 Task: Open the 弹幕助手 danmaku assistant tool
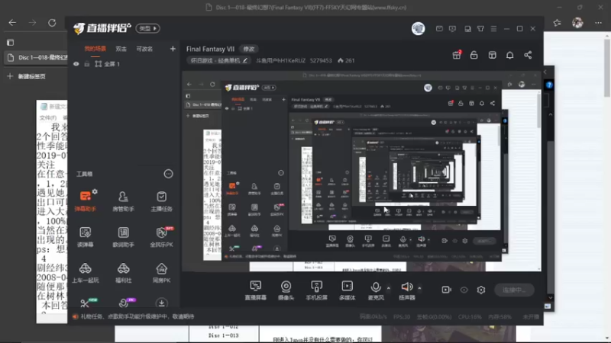point(86,200)
